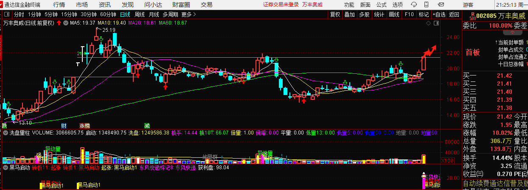Click the 统计 statistics button

[379, 14]
